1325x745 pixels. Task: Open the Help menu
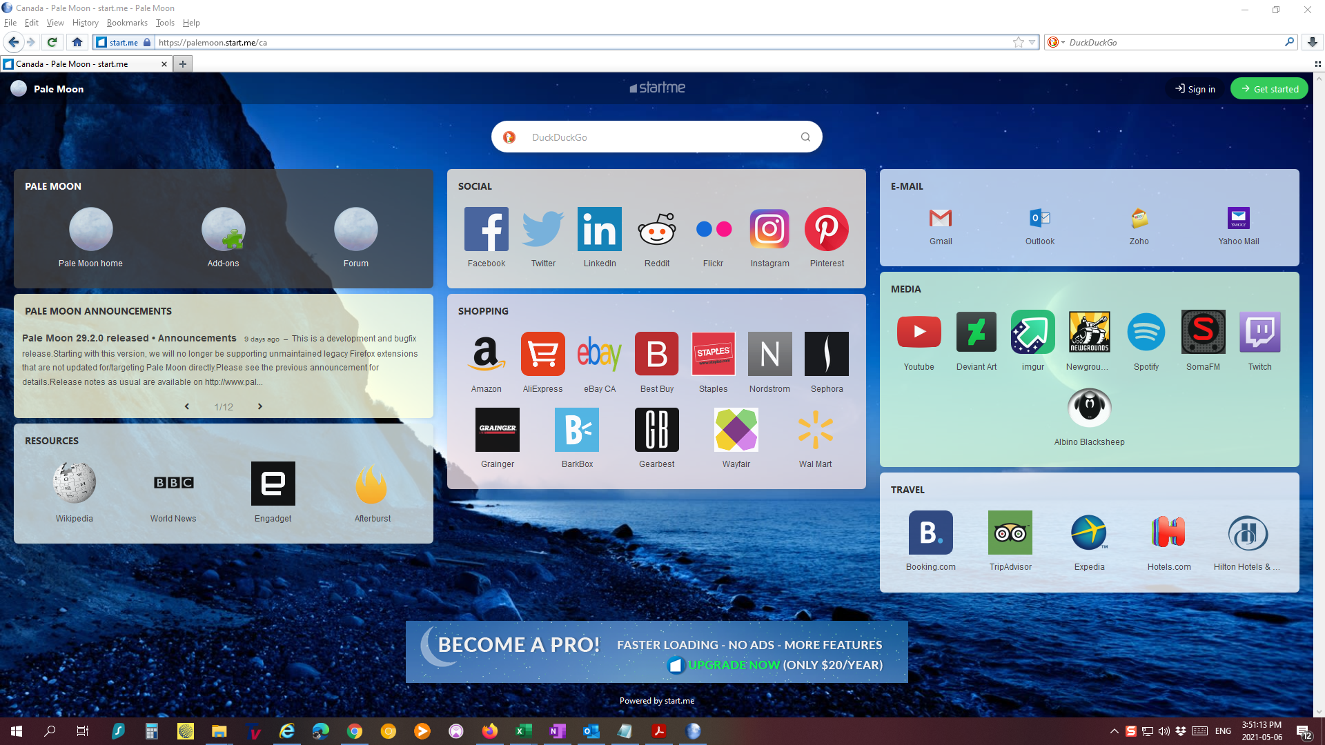191,23
